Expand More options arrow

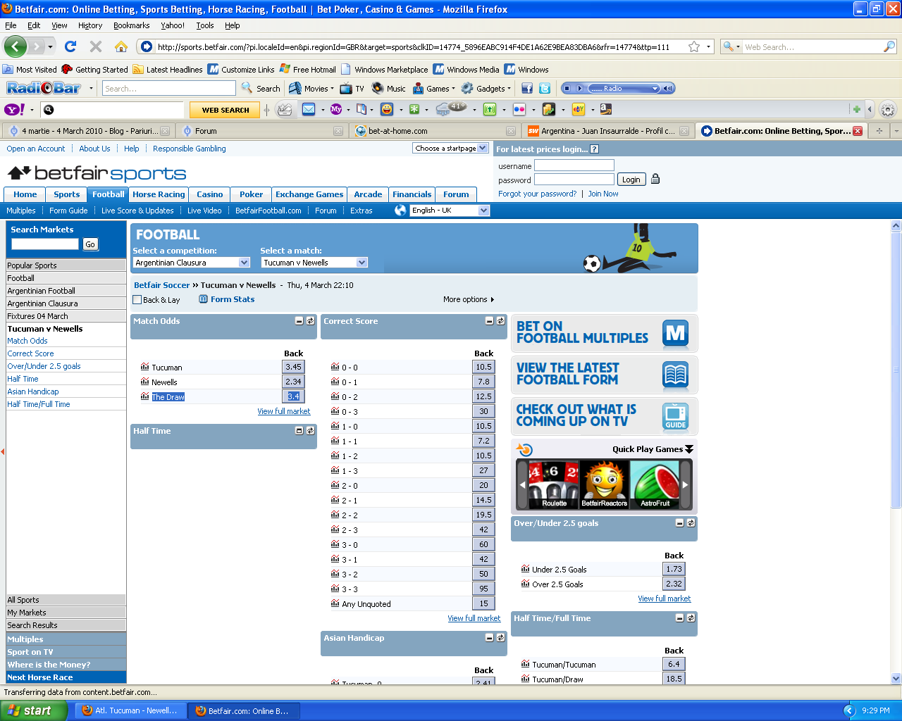492,300
